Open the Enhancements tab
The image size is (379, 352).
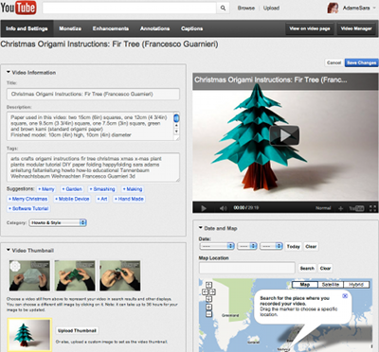[111, 28]
